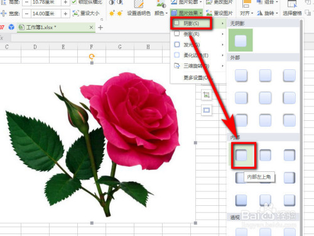Open the 组合 group dropdown

268,3
